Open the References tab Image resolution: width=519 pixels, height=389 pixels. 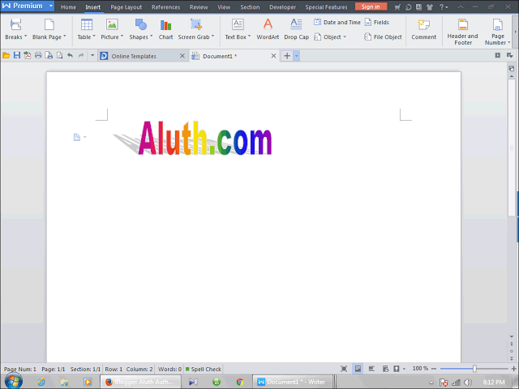165,7
